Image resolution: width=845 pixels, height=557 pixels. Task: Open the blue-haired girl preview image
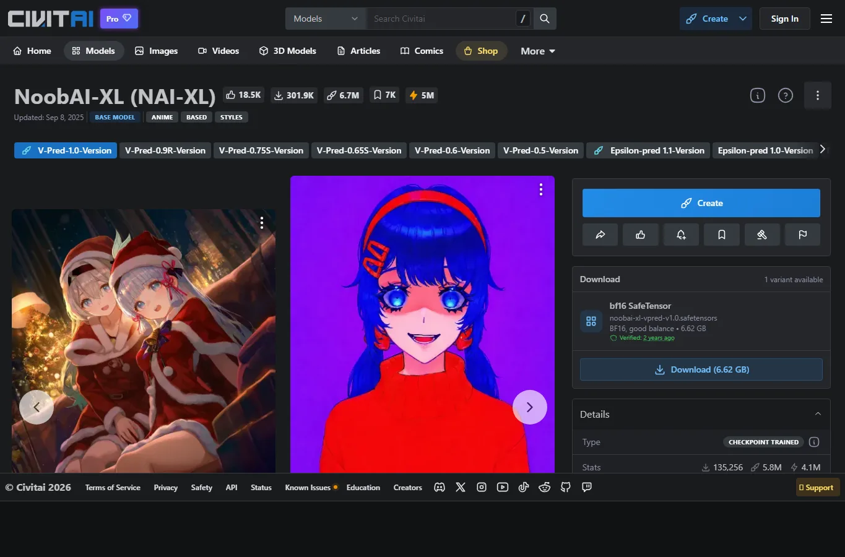coord(422,324)
